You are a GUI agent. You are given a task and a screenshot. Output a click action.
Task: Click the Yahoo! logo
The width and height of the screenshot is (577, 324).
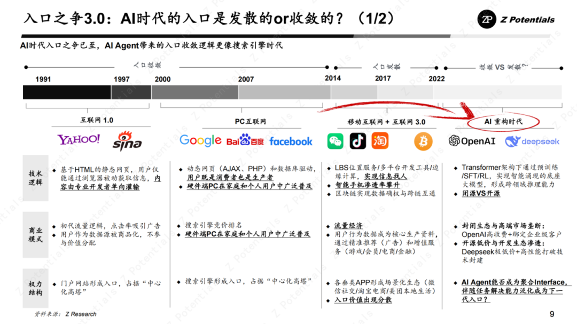pos(79,139)
